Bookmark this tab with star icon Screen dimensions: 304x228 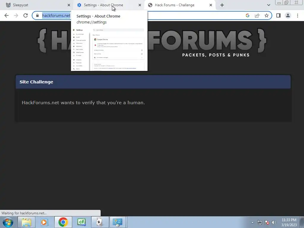tap(267, 15)
